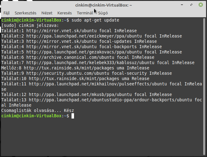Close the terminal with green X button
Screen dimensions: 207x157
pyautogui.click(x=201, y=5)
